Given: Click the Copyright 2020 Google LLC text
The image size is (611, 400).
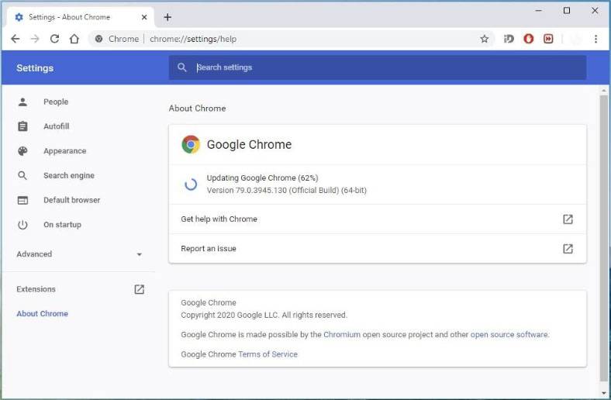Looking at the screenshot, I should tap(264, 315).
